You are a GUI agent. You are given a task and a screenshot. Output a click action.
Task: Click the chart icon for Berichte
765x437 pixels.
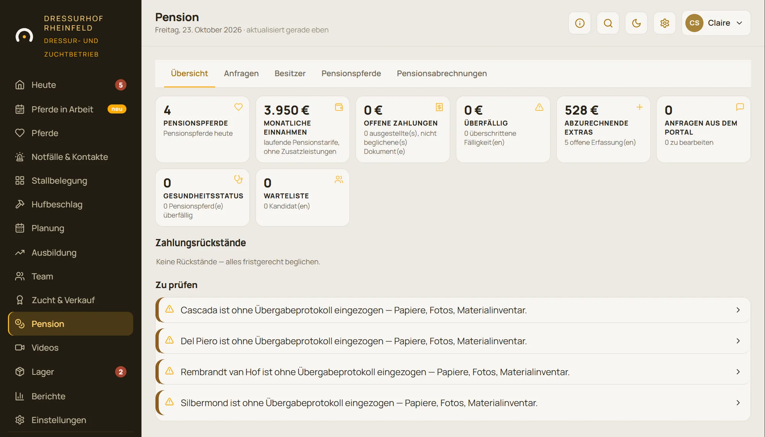20,396
